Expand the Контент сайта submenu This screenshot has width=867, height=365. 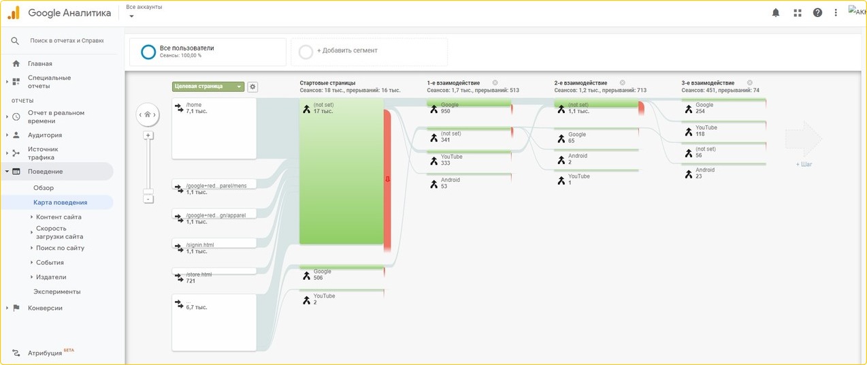59,217
